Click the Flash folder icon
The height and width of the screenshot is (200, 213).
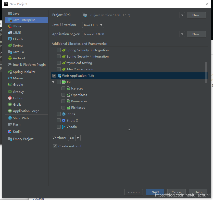coord(10,124)
